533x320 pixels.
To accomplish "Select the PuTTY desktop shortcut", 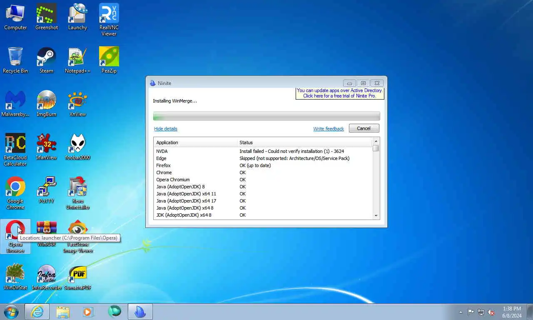I will [46, 190].
